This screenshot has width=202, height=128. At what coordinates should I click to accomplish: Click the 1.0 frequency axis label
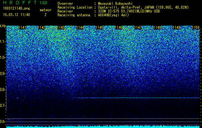click(x=3, y=58)
